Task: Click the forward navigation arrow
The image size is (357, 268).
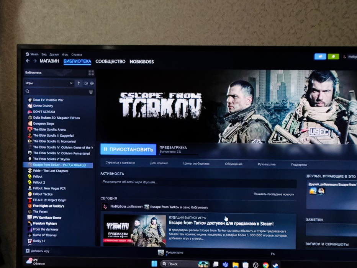Action: pos(35,61)
